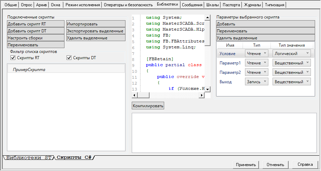Open the Архив tab

click(41, 5)
